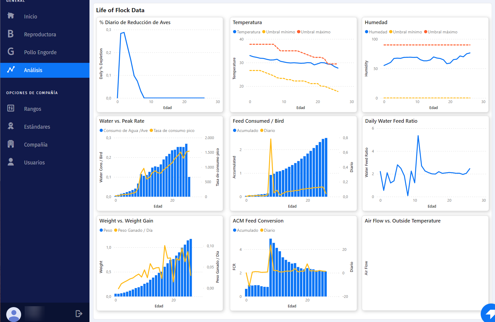Toggle Umbral mínimo legend in Temperatura chart
The width and height of the screenshot is (495, 322).
tap(279, 32)
